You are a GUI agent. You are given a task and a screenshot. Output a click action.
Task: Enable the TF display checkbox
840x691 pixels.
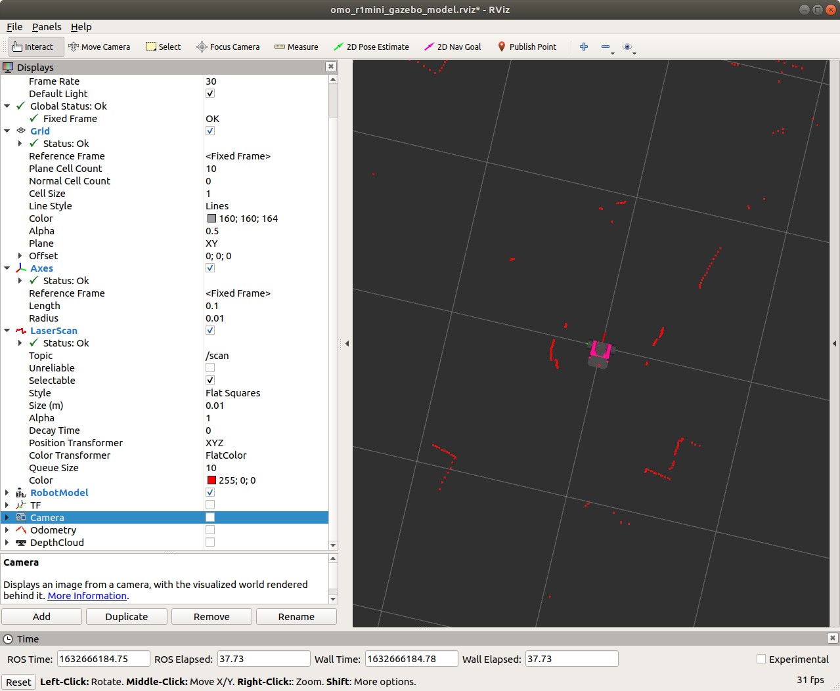click(210, 505)
